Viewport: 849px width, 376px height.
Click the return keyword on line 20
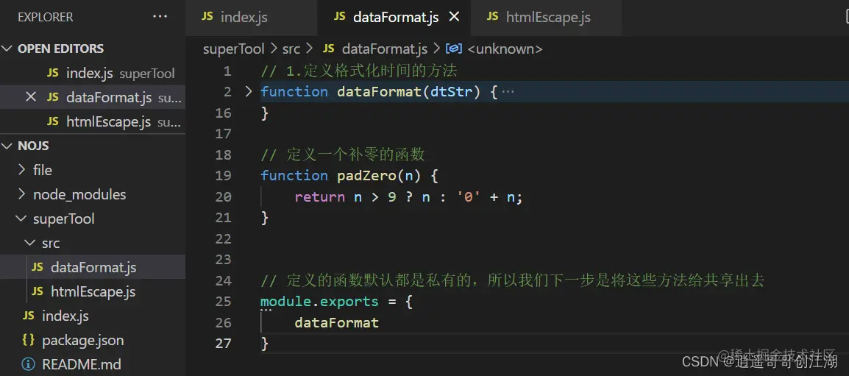pos(319,196)
